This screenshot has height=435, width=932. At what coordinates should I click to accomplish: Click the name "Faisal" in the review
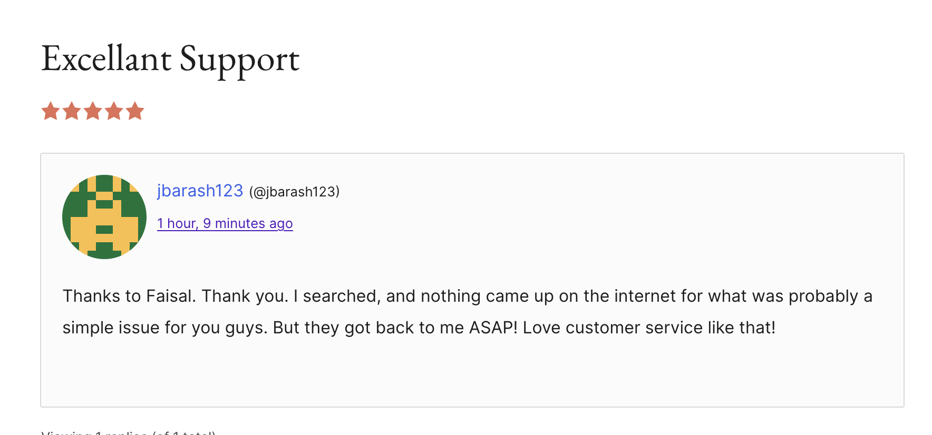tap(168, 296)
